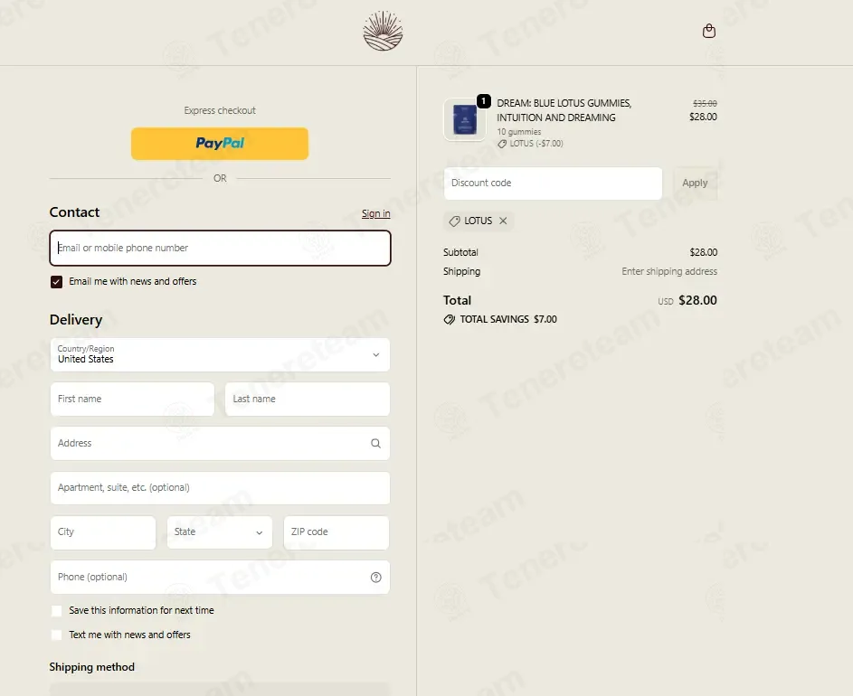853x696 pixels.
Task: Click the City input field
Action: click(x=103, y=531)
